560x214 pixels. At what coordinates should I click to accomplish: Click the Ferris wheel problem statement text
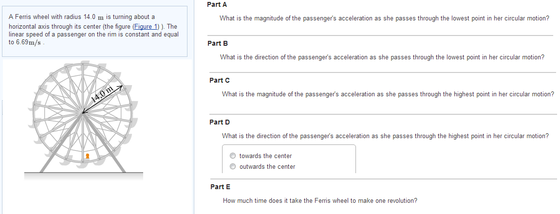click(x=93, y=25)
